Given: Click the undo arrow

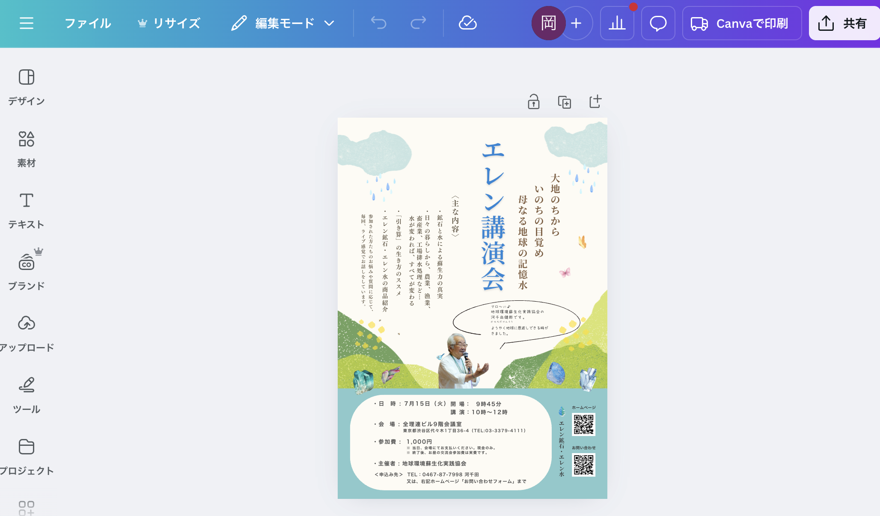Looking at the screenshot, I should (378, 23).
